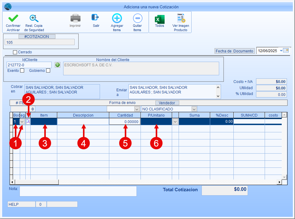Toggle the Gobierno checkbox

(x=48, y=71)
